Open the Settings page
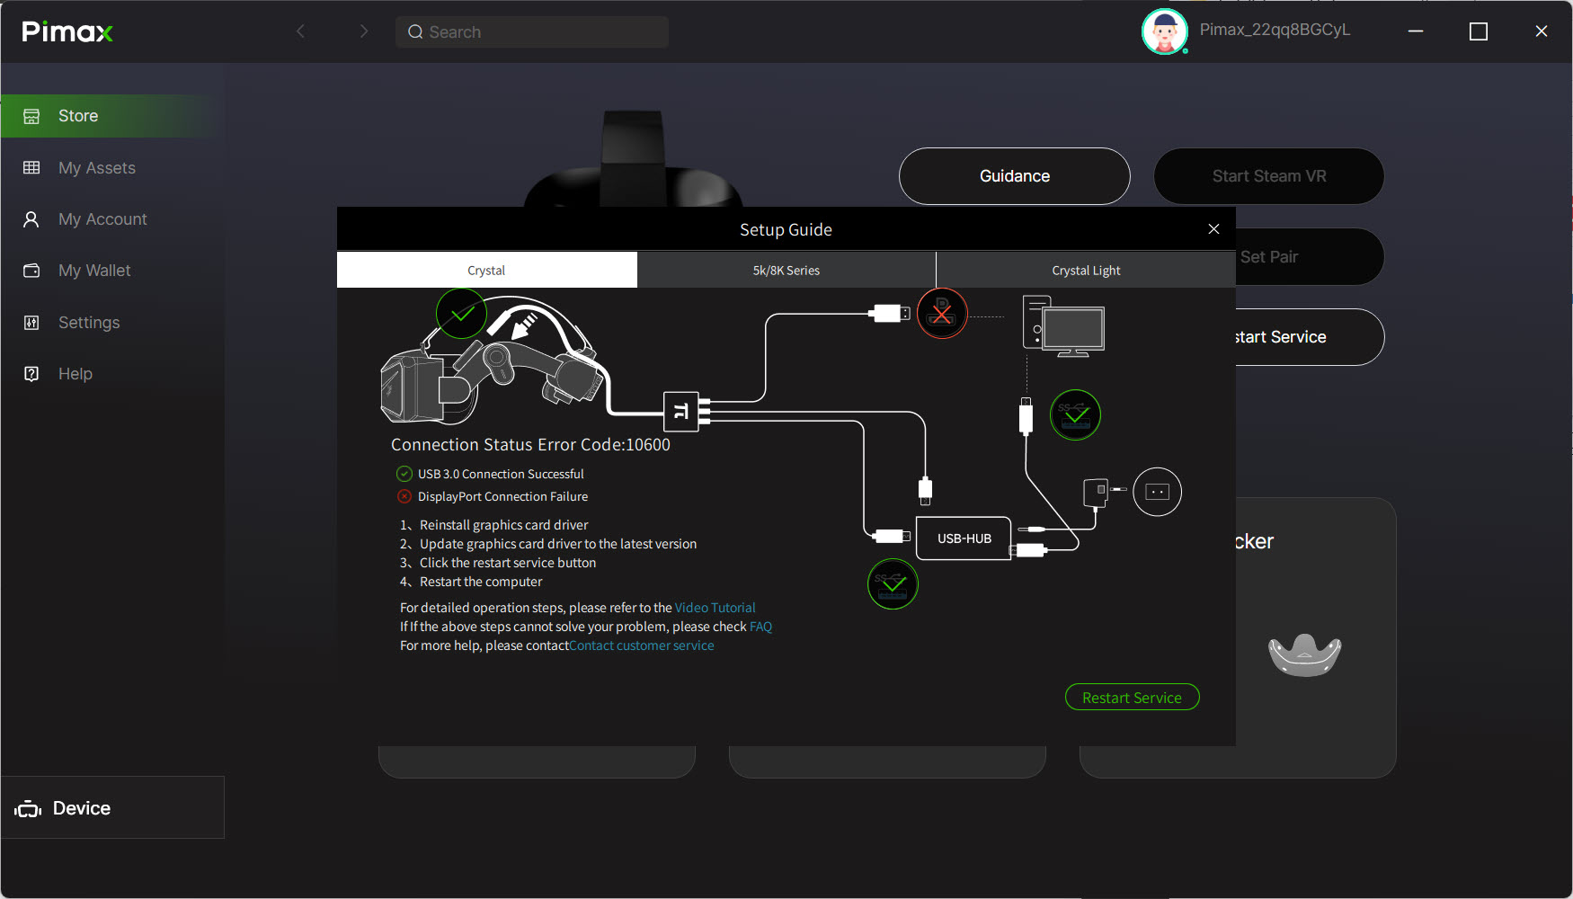This screenshot has width=1573, height=899. [x=88, y=323]
